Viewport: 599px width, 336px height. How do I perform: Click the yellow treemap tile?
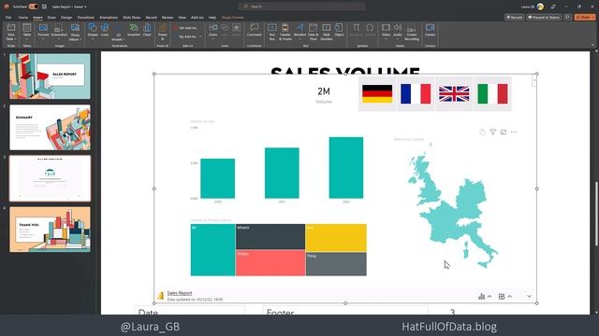pyautogui.click(x=336, y=237)
